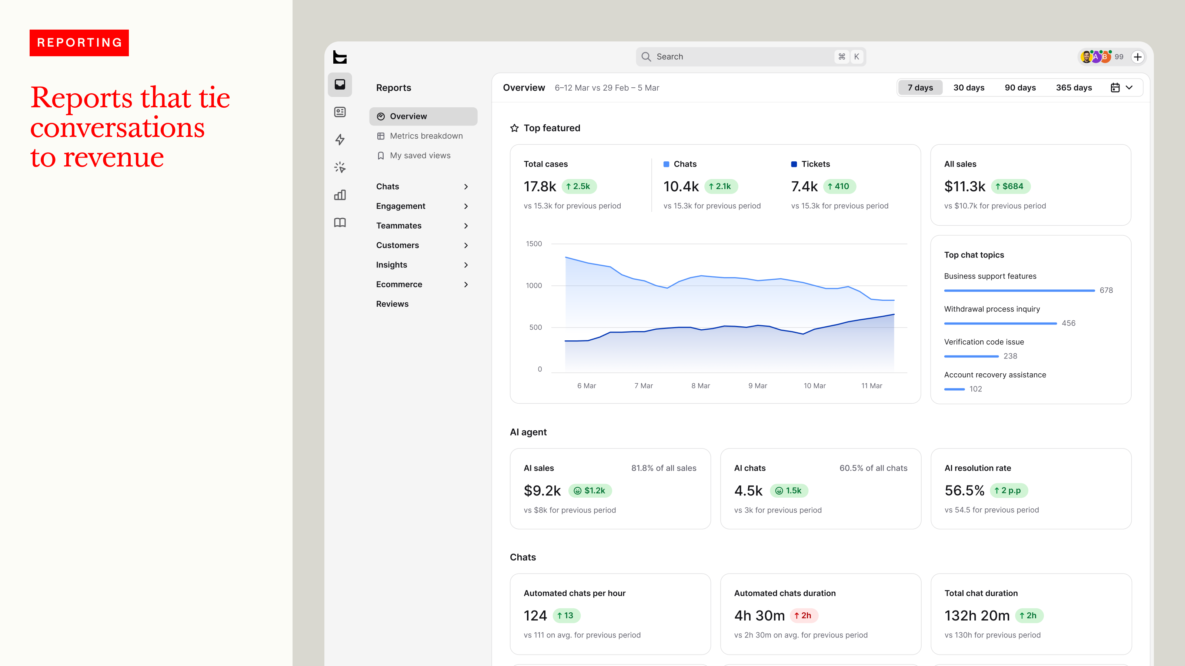Click the Reports sidebar heading

(393, 88)
